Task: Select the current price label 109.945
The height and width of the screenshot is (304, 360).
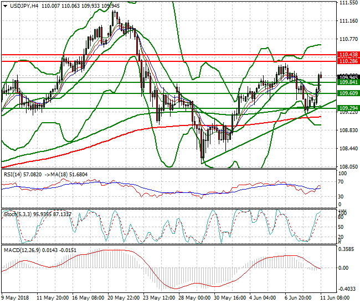Action: click(x=348, y=77)
